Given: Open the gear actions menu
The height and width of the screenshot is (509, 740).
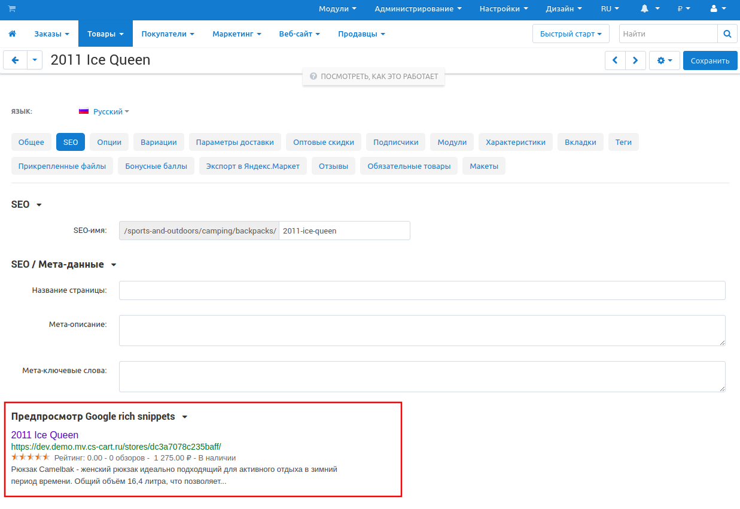Looking at the screenshot, I should coord(664,60).
